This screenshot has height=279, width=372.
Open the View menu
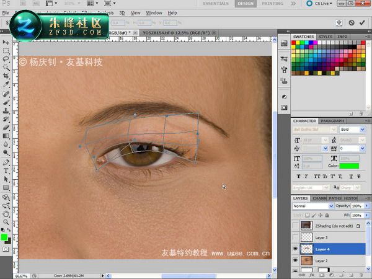click(x=135, y=13)
